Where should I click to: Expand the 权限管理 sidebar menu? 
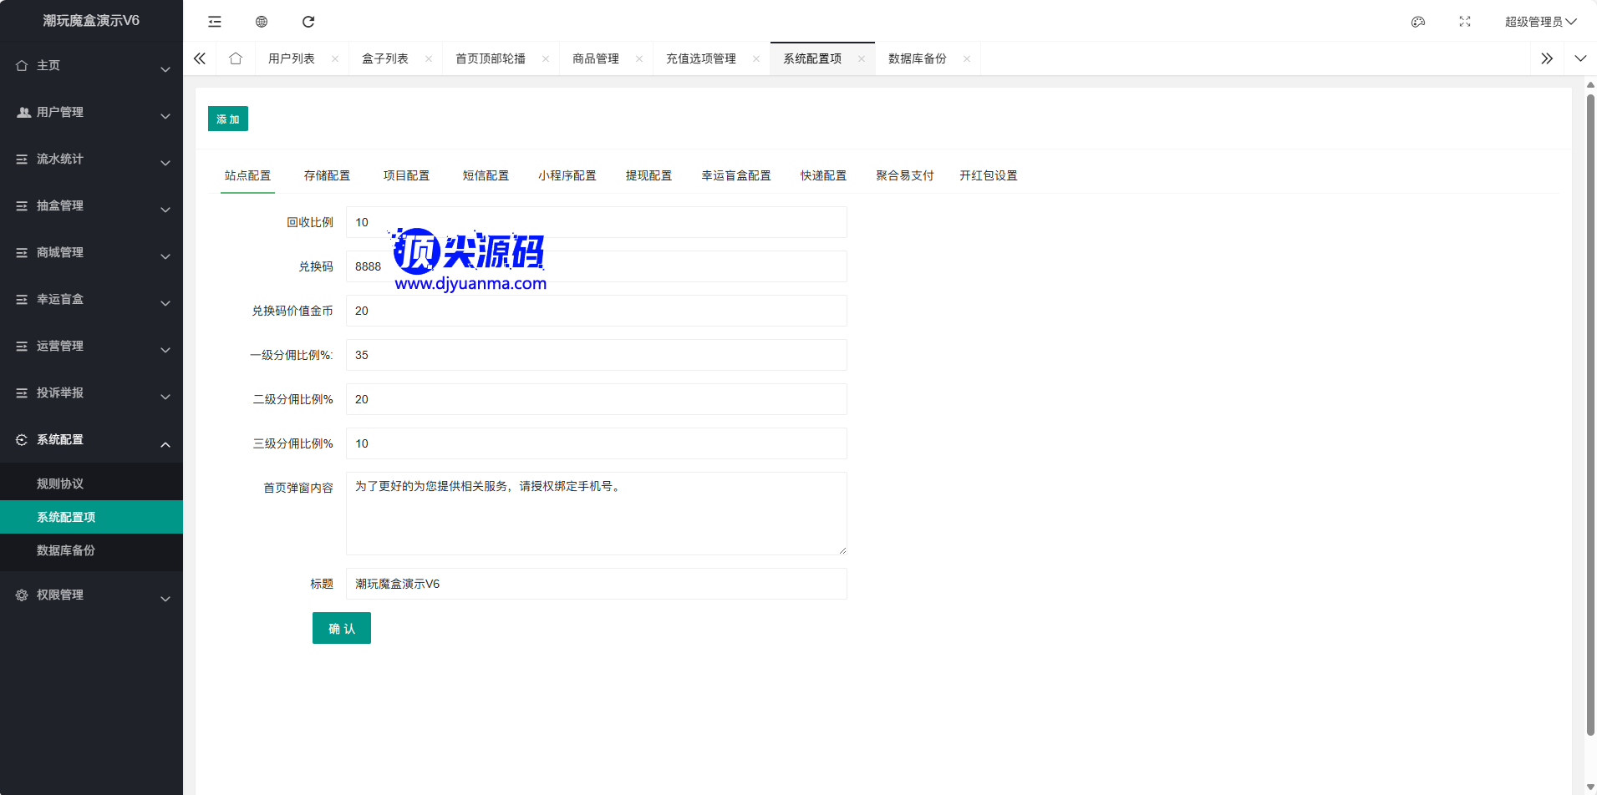(x=91, y=595)
